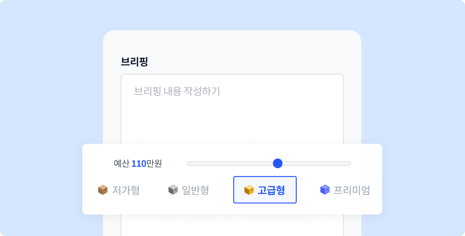
Task: Click the gray box icon beside 일반형
Action: pos(173,190)
